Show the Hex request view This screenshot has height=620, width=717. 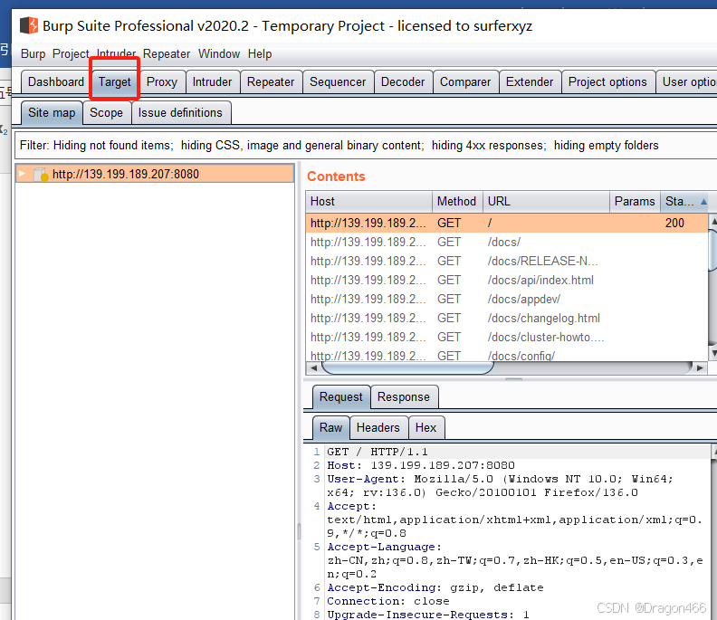pos(425,427)
